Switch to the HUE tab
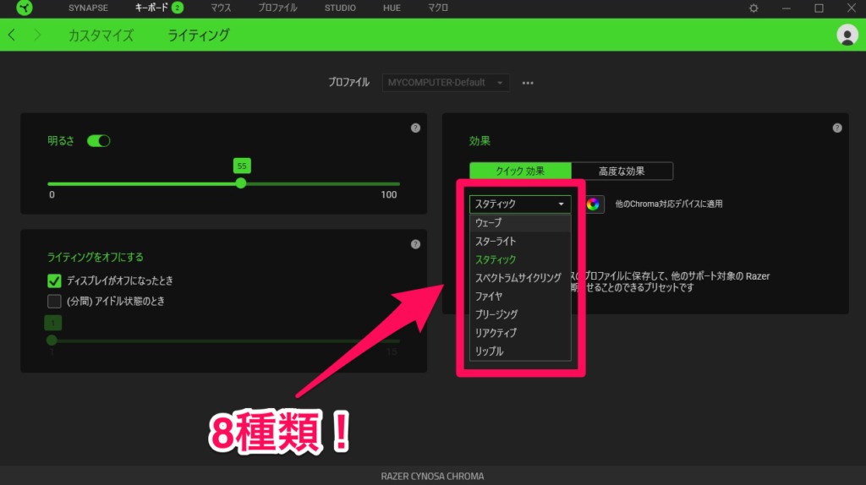Screen dimensions: 866x485 392,8
